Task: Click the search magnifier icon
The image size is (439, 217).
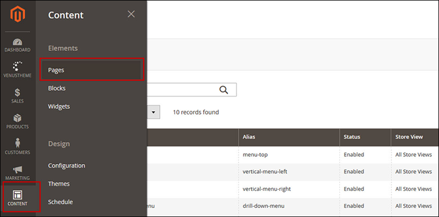Action: coord(223,90)
